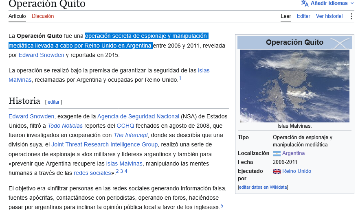358x218 pixels.
Task: Click the Operación Quito page title
Action: click(47, 4)
